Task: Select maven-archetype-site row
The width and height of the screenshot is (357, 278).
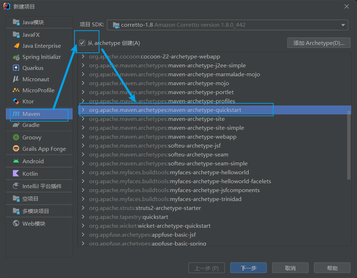Action: (x=214, y=119)
